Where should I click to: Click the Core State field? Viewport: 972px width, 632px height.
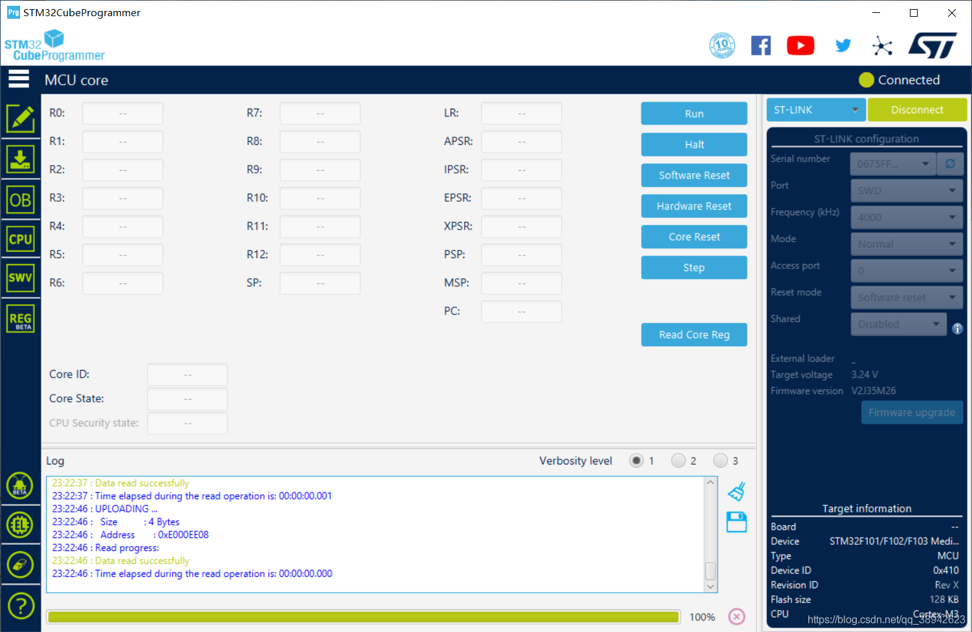point(188,399)
